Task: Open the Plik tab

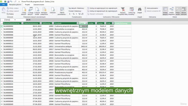Action: coord(4,5)
